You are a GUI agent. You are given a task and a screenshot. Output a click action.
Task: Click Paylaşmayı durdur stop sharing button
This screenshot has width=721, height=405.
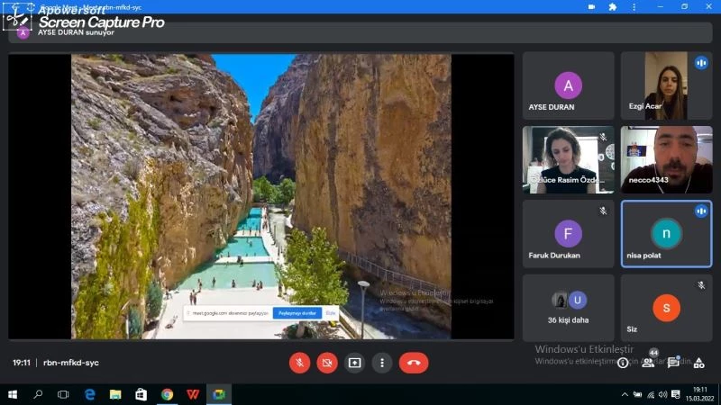click(297, 313)
